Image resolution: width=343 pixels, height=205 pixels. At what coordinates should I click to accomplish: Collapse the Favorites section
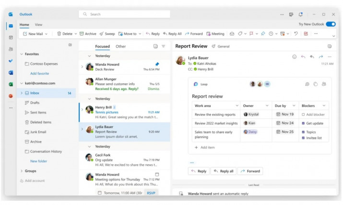tap(22, 54)
